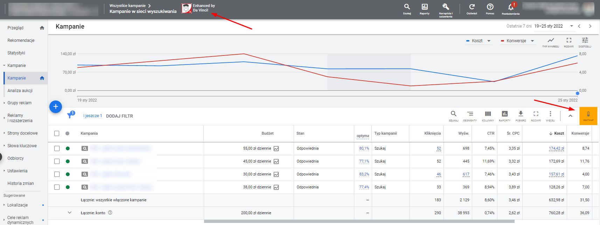Change chart type via Typ wykresu icon
The image size is (600, 225).
point(551,42)
